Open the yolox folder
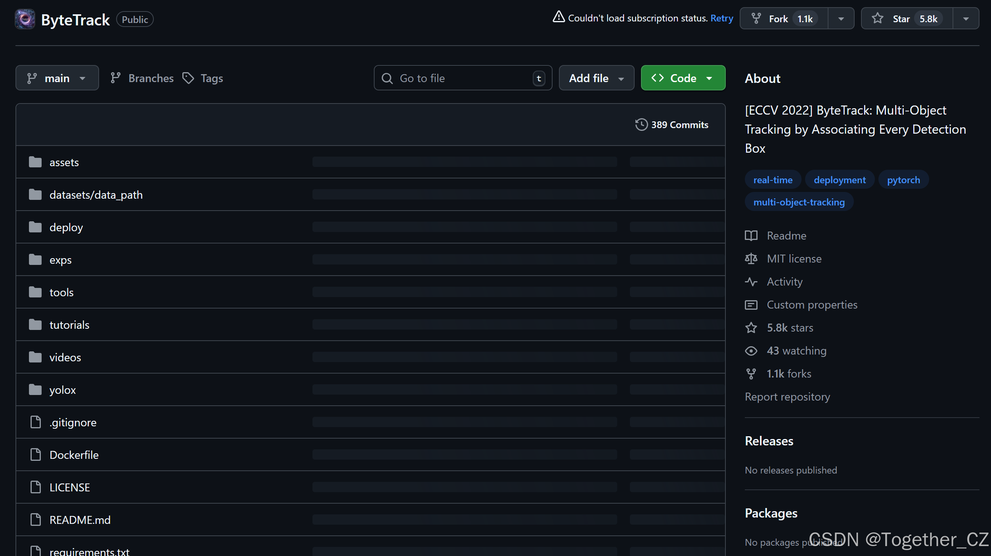Screen dimensions: 991x556 [x=62, y=390]
